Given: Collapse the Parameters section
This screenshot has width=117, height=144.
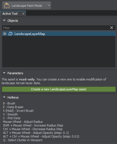Looking at the screenshot, I should 4,73.
